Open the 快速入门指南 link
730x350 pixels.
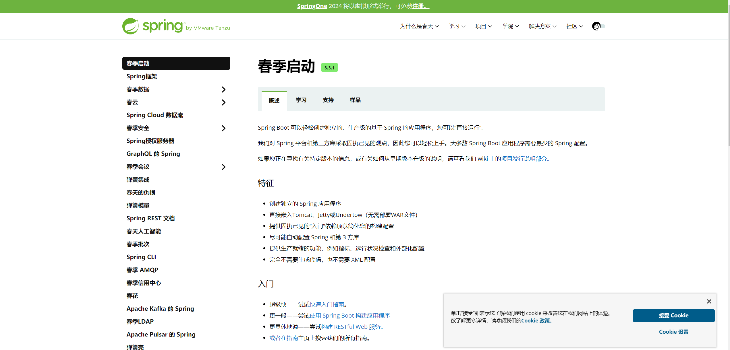[x=327, y=304]
